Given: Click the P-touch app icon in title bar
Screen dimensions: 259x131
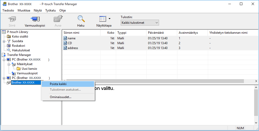Looking at the screenshot, I should pyautogui.click(x=4, y=4).
